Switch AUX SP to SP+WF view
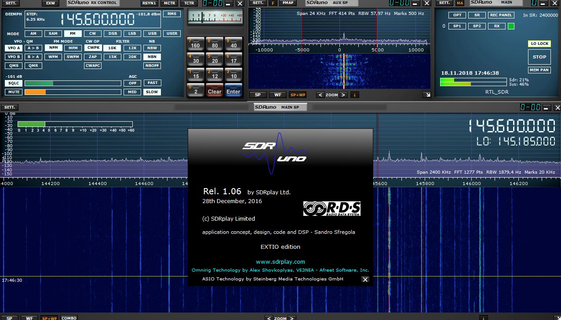The image size is (561, 320). tap(298, 95)
